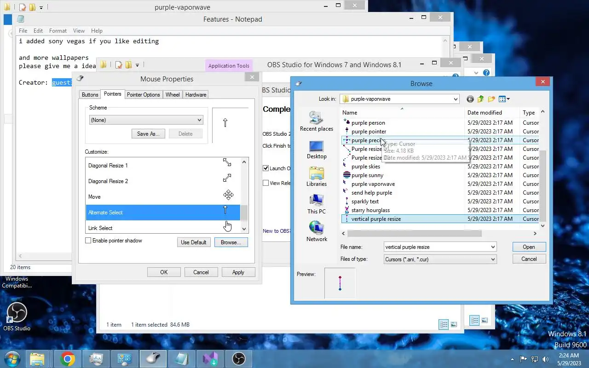The image size is (589, 368).
Task: Expand the ribbon chevron in background Explorer
Action: tap(477, 73)
